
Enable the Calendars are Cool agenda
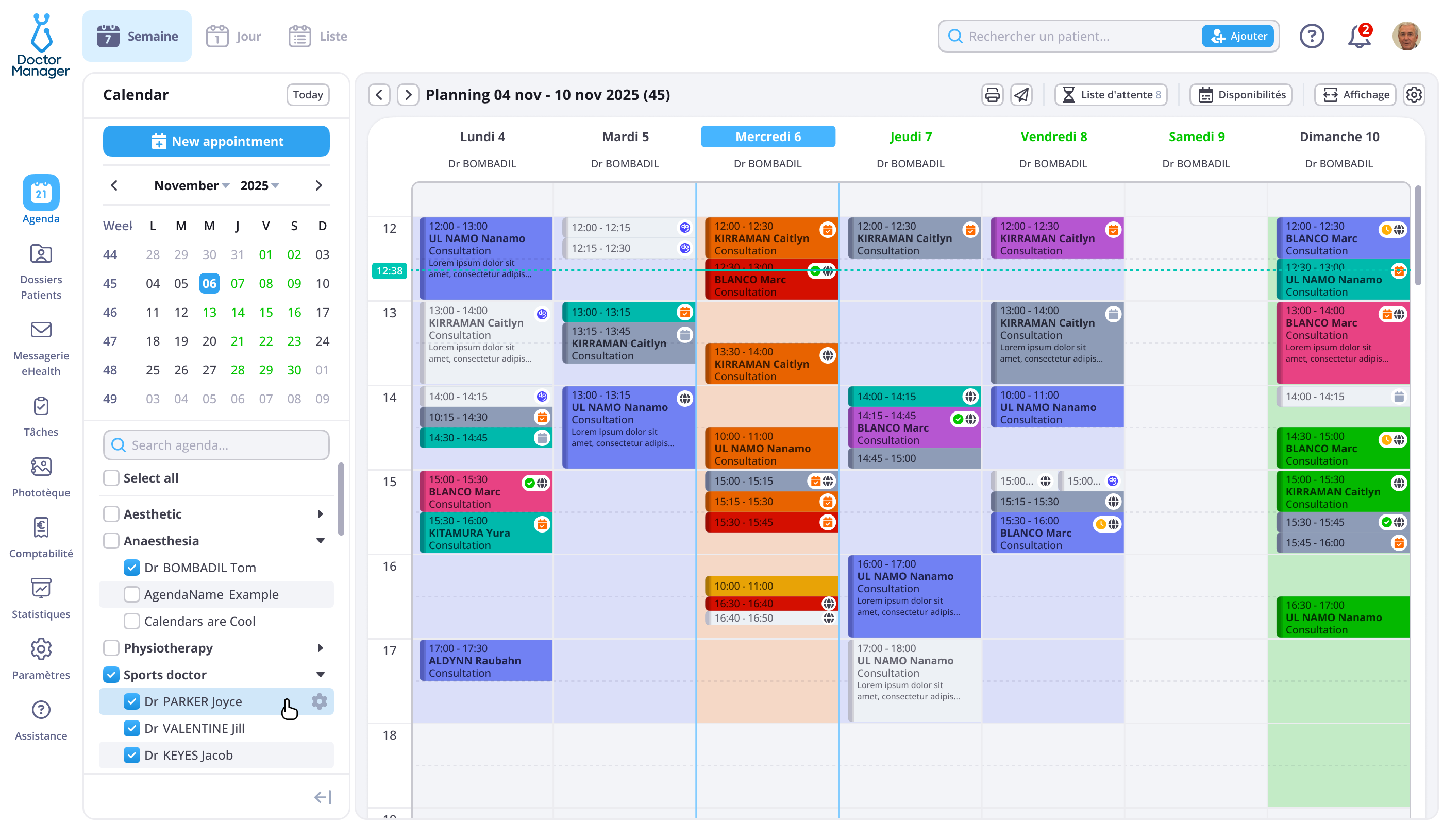[132, 622]
